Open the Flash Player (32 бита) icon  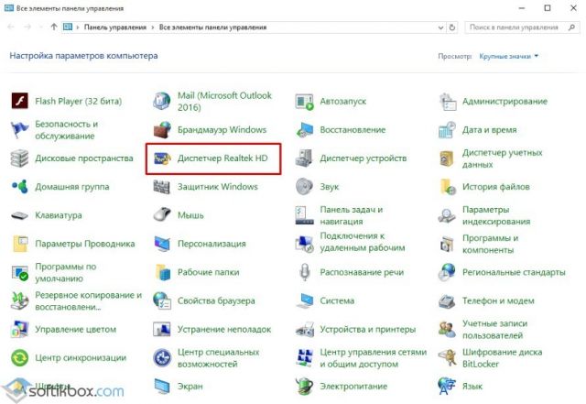pyautogui.click(x=19, y=101)
